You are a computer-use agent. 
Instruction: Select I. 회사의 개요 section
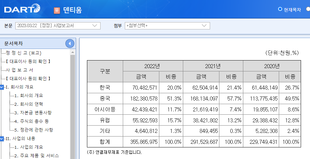click(x=20, y=87)
